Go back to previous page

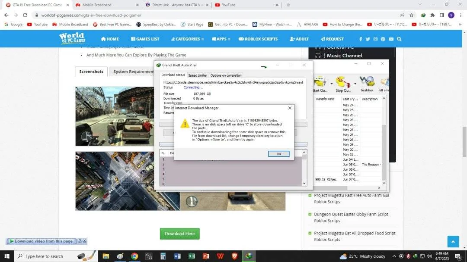(x=6, y=15)
